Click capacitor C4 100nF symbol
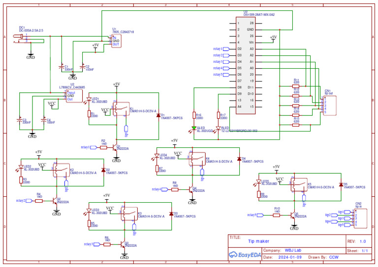This screenshot has width=378, height=267. tap(44, 121)
